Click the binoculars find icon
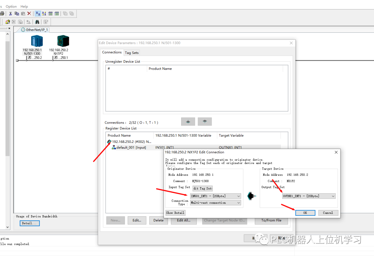This screenshot has width=374, height=256. [x=37, y=22]
